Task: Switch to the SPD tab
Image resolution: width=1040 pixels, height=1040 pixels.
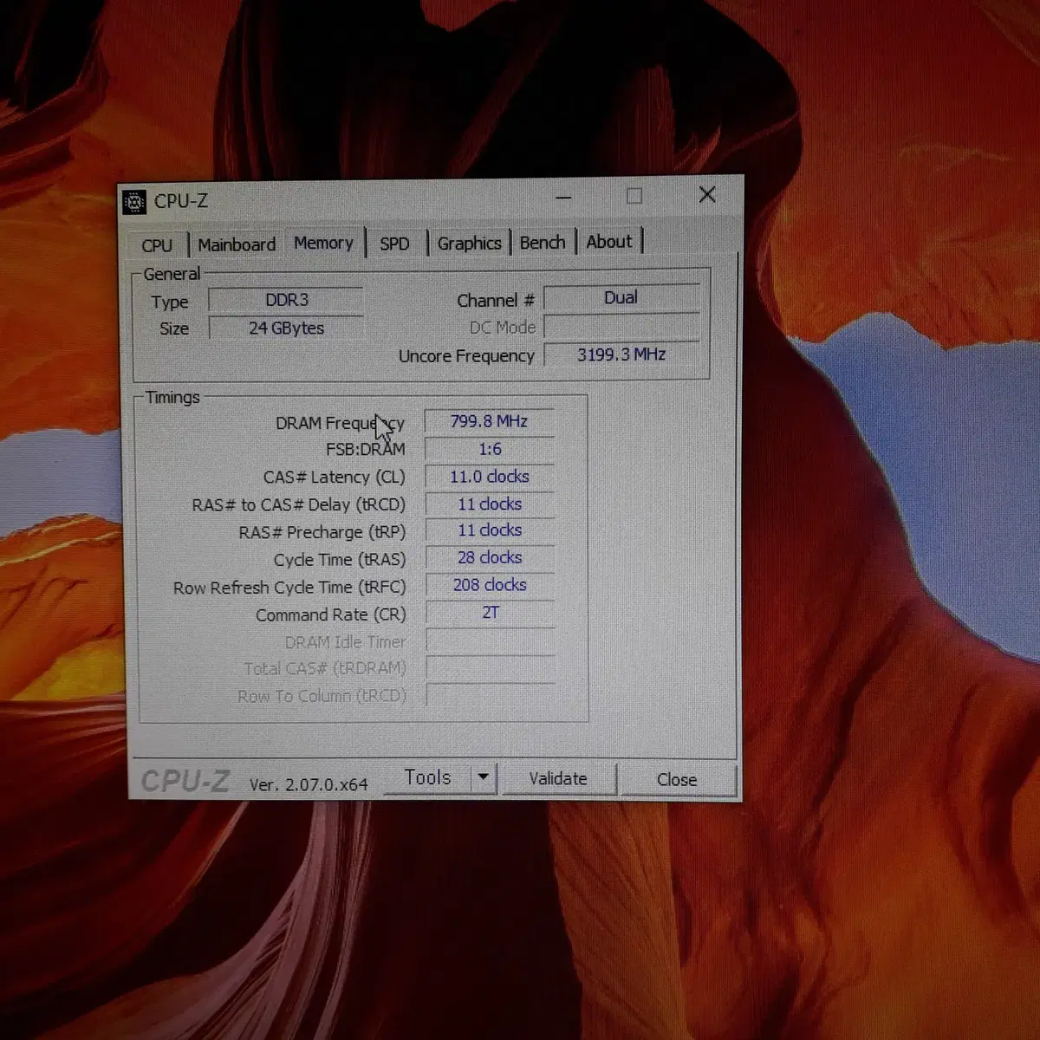Action: [x=394, y=244]
